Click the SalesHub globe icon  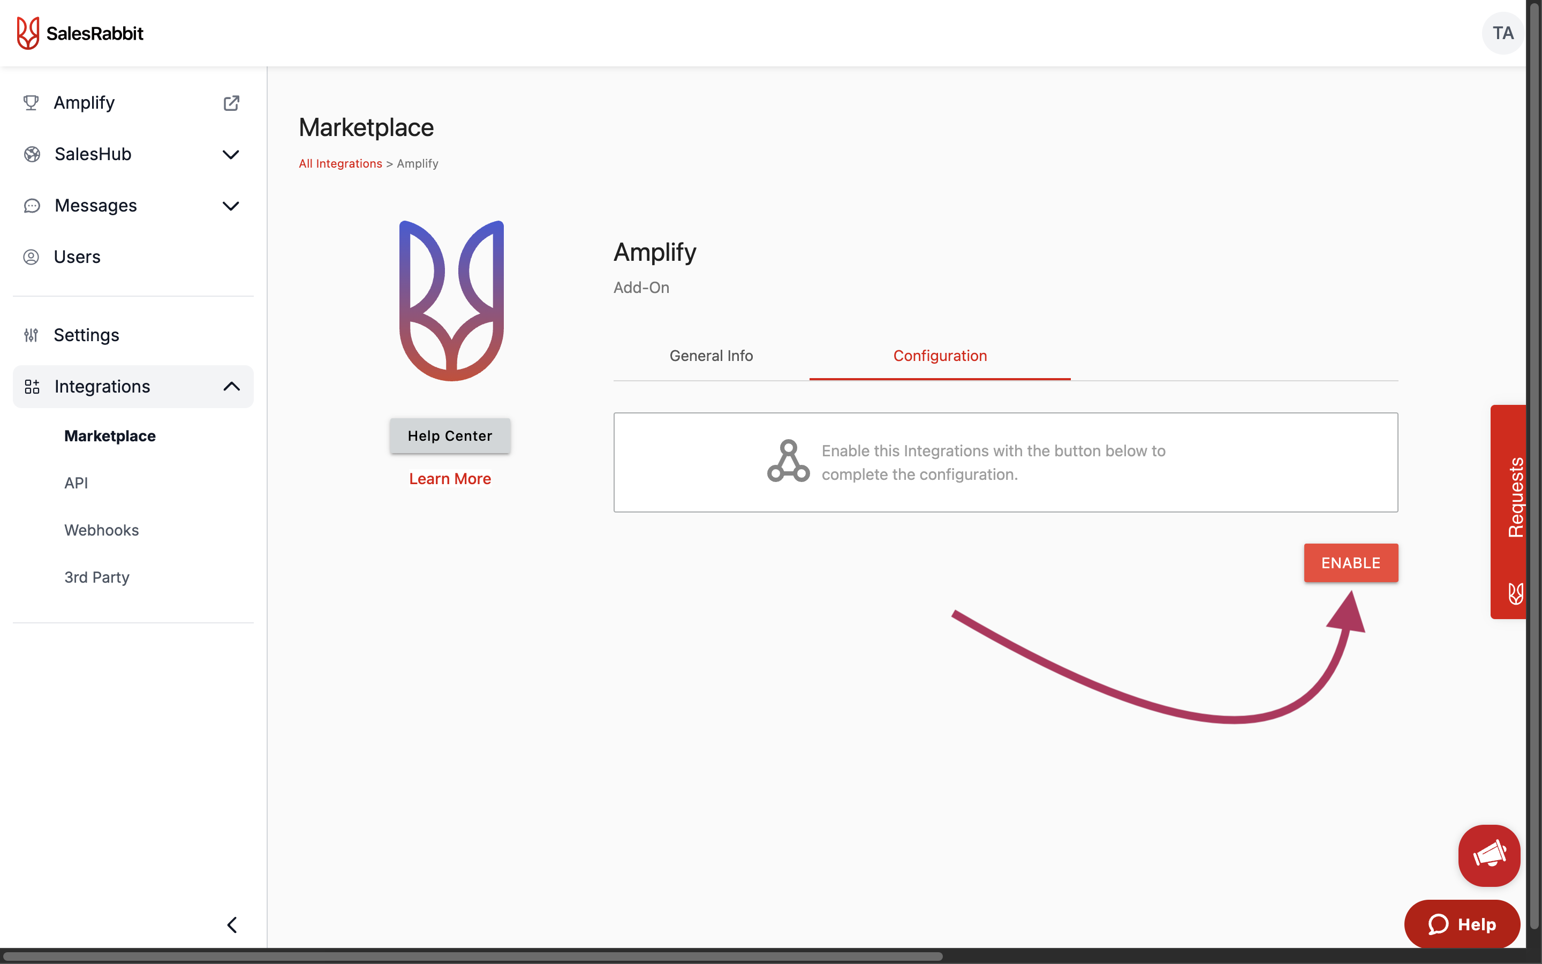coord(32,154)
